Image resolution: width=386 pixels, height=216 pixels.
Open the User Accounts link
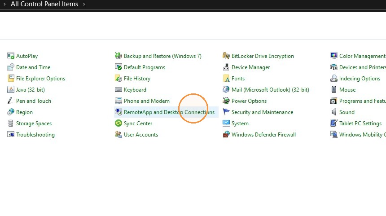click(141, 135)
